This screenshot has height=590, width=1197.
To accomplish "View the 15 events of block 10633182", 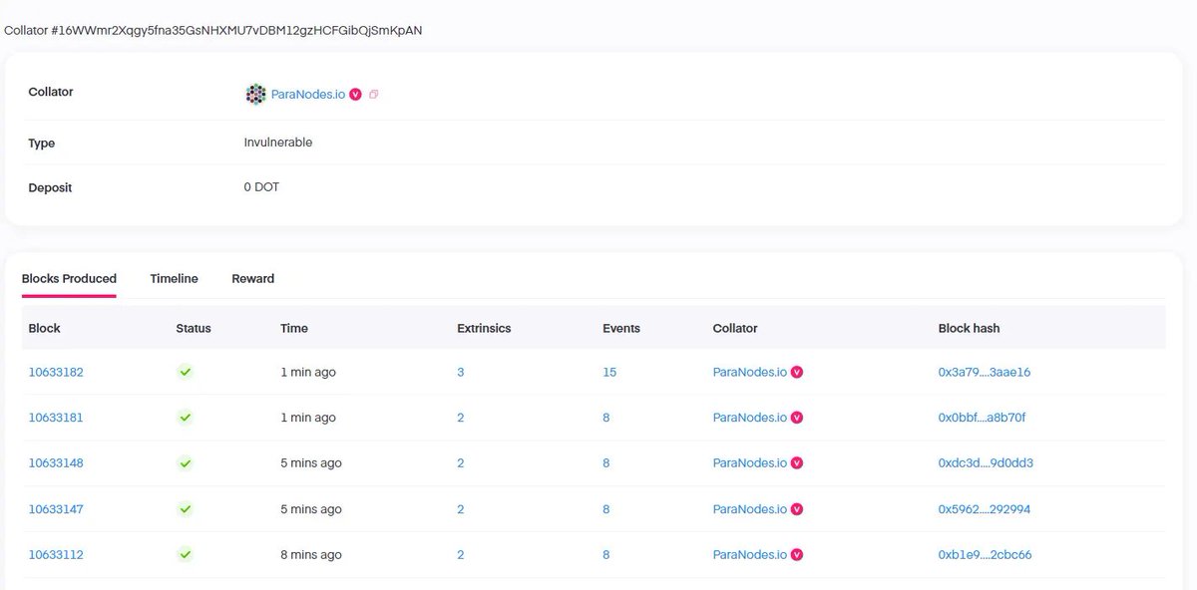I will (x=609, y=373).
